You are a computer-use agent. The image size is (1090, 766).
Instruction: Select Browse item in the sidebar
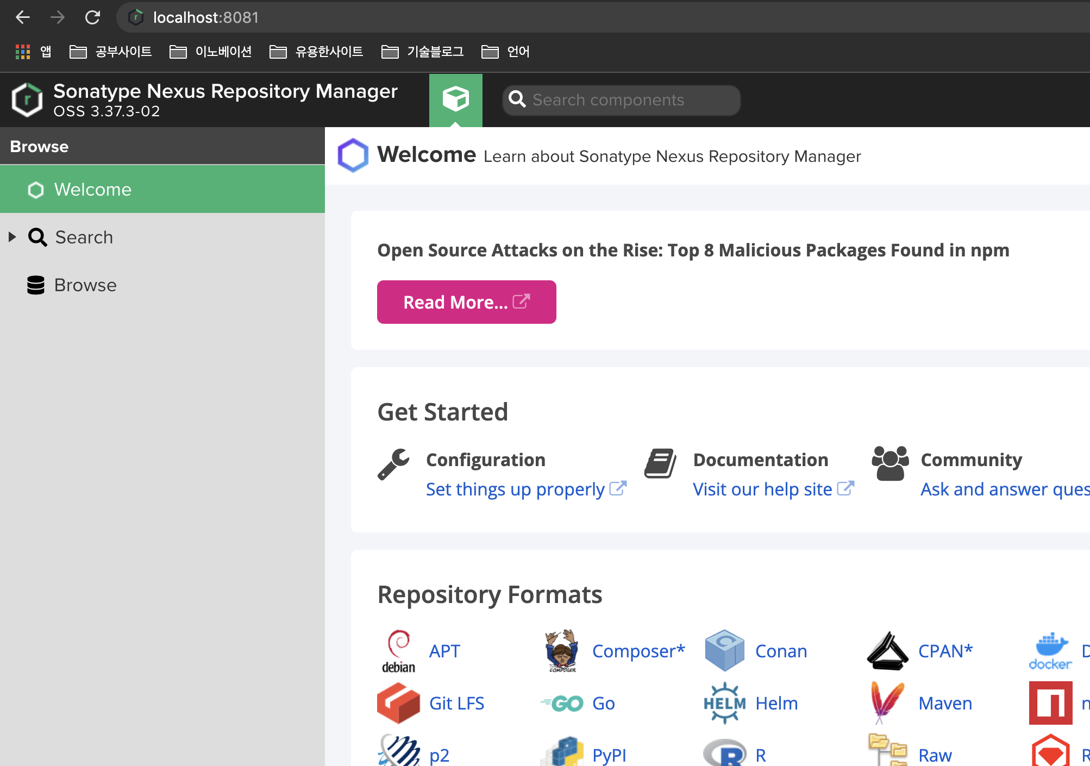[85, 285]
